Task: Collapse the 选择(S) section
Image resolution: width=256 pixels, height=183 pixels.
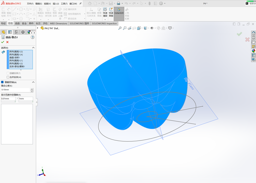Action: tap(33, 48)
